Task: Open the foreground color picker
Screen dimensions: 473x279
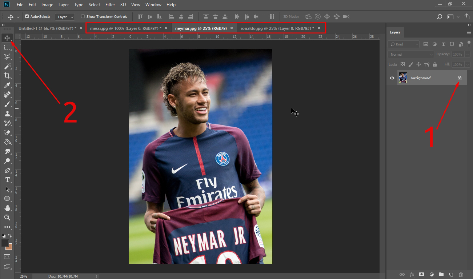Action: pos(5,243)
